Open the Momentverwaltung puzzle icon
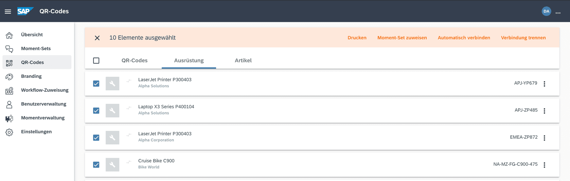The image size is (570, 181). click(x=9, y=118)
